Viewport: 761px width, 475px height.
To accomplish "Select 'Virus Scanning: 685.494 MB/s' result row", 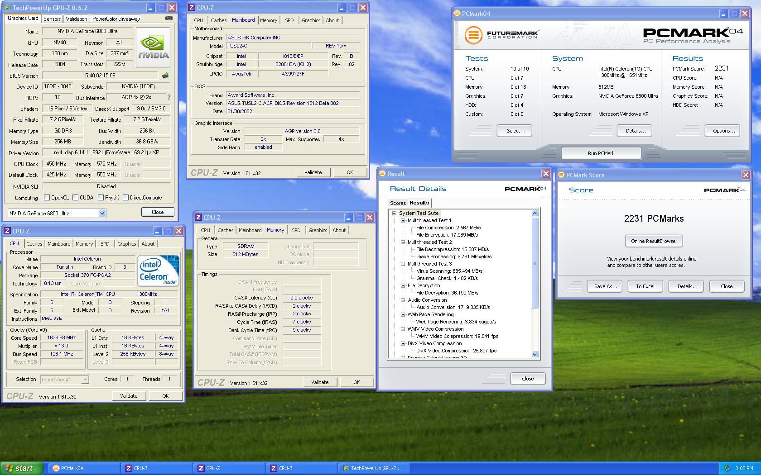I will pyautogui.click(x=449, y=271).
